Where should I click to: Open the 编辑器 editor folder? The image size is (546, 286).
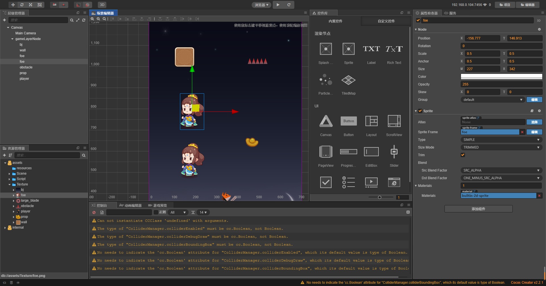point(528,5)
